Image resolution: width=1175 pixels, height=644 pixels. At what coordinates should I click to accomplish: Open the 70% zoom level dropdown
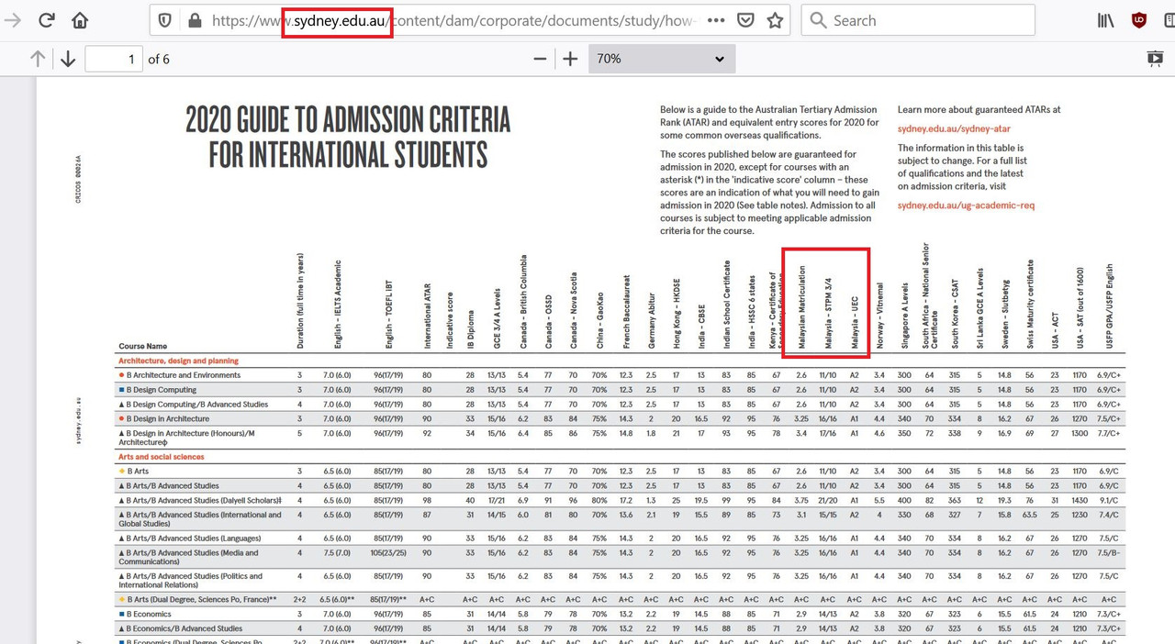(662, 59)
